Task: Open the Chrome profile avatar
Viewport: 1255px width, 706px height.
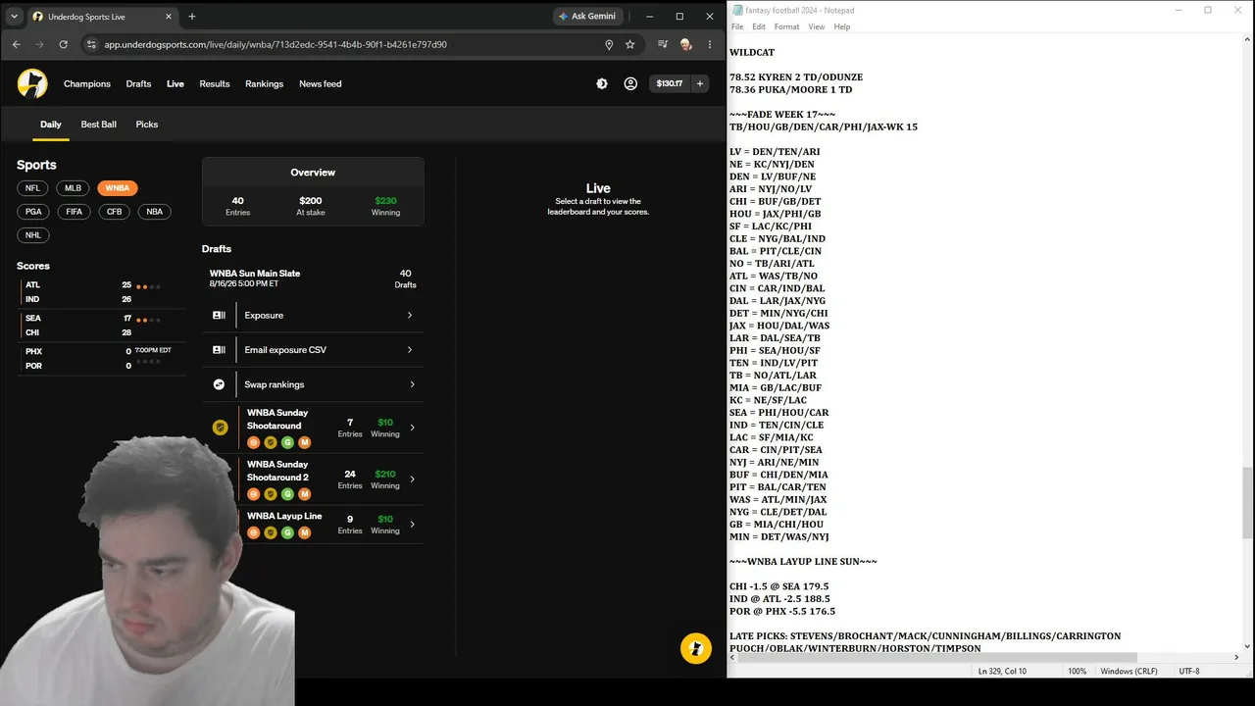Action: click(x=686, y=44)
